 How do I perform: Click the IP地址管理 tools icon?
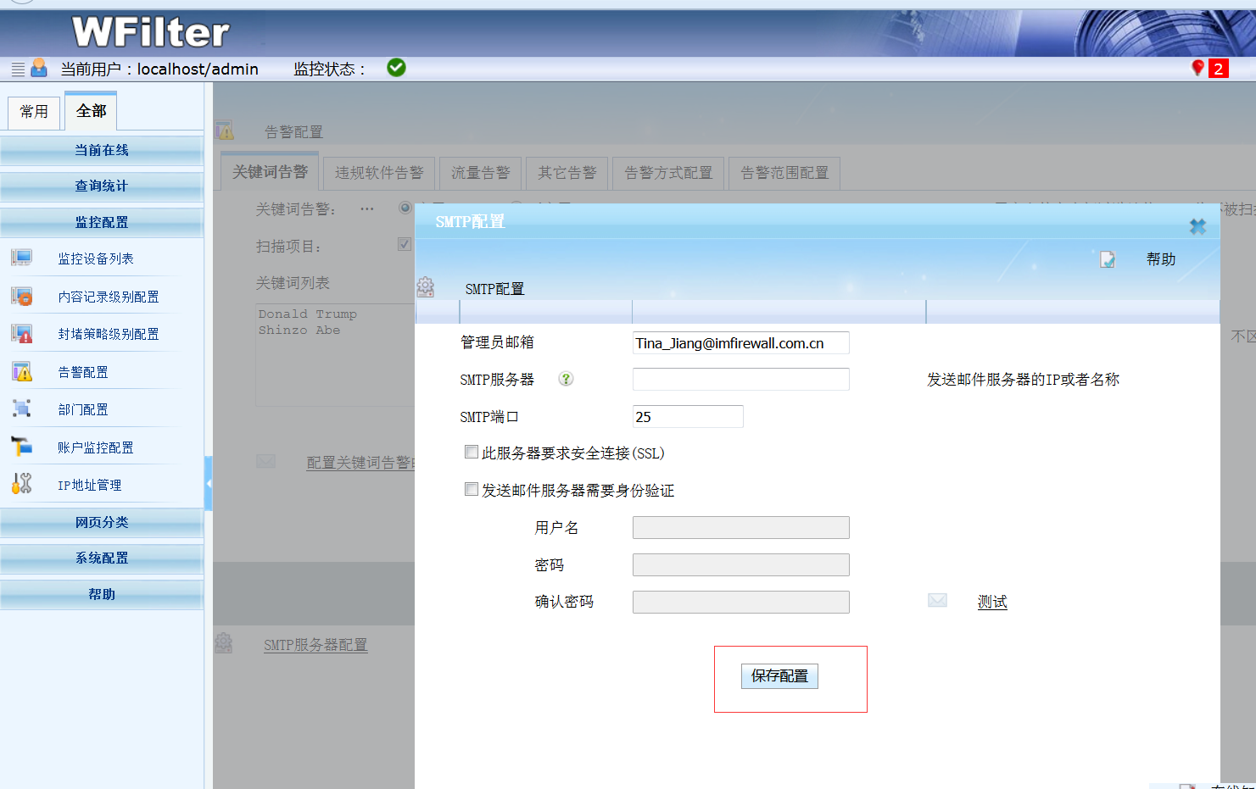coord(22,484)
